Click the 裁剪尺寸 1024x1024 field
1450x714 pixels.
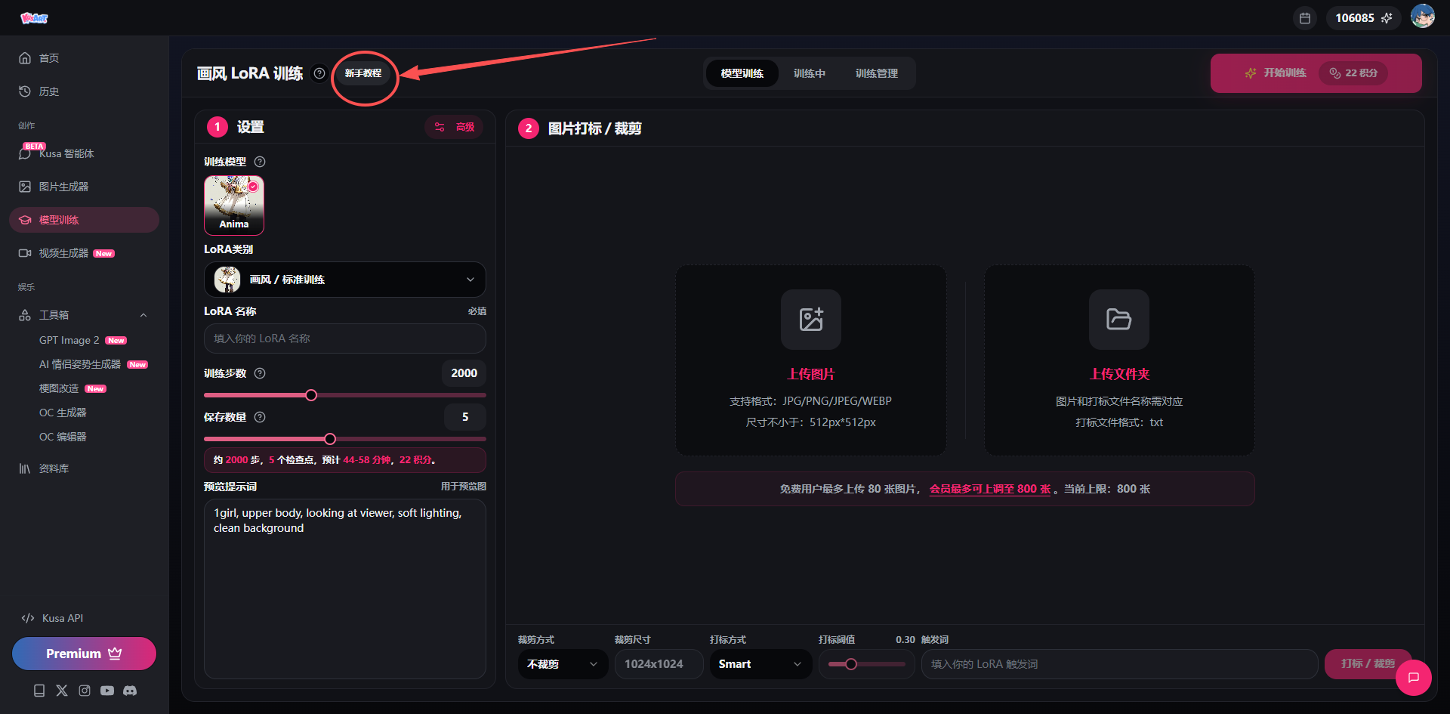click(659, 664)
